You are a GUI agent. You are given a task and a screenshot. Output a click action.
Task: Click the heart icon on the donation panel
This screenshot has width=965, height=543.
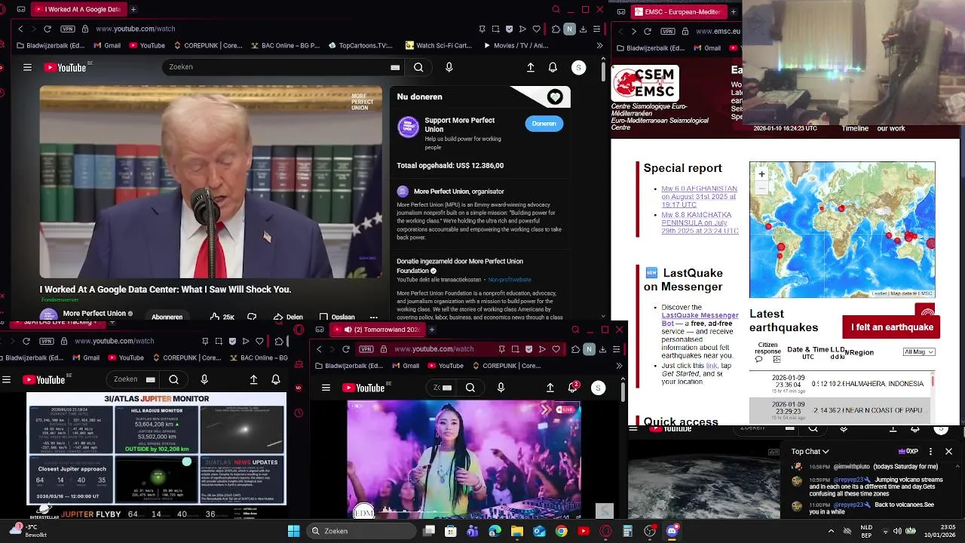pos(555,97)
